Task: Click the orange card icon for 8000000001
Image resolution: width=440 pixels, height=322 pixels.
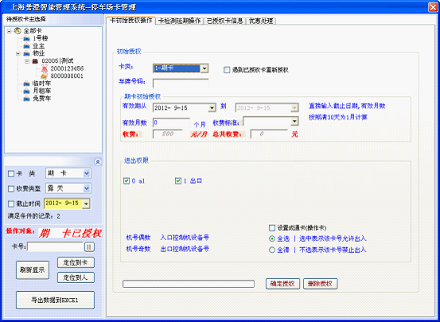Action: pos(44,76)
